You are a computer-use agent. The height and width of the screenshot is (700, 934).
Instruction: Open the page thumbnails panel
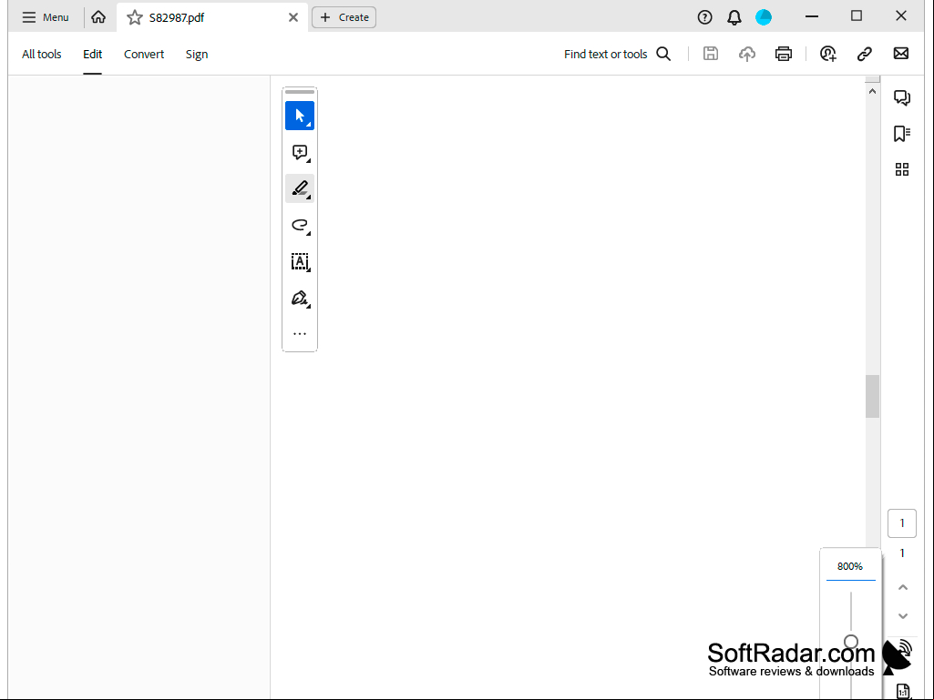point(902,169)
